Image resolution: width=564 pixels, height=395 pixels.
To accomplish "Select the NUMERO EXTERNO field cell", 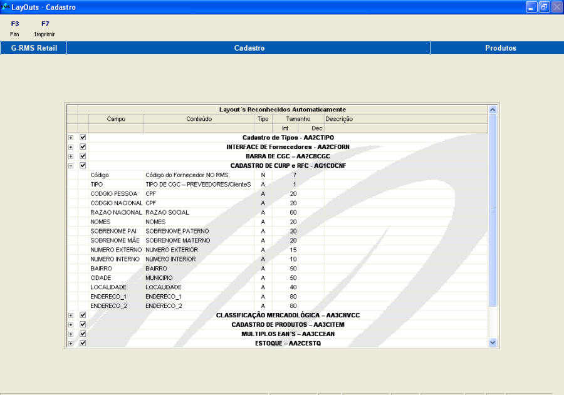I will (x=116, y=250).
